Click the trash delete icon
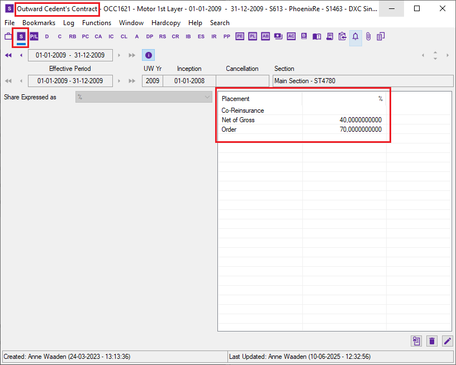 (x=431, y=341)
